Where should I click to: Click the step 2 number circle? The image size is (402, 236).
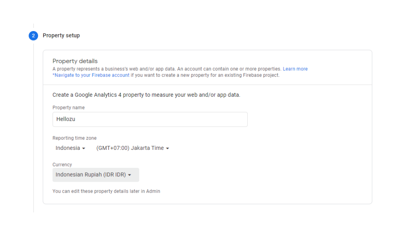pos(33,36)
